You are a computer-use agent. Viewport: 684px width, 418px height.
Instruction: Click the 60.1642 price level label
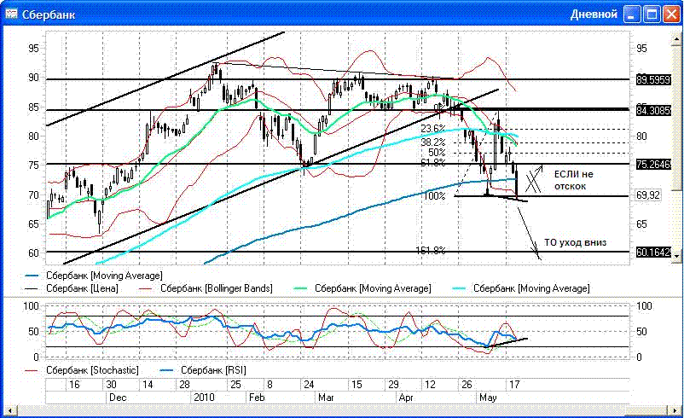click(x=653, y=252)
